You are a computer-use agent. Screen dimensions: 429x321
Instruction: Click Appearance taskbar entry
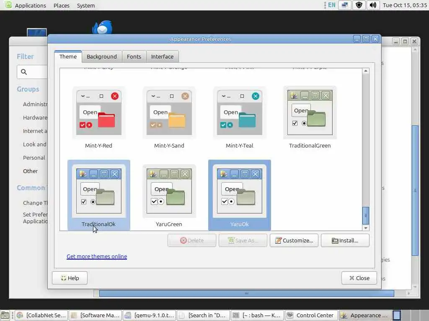click(365, 315)
